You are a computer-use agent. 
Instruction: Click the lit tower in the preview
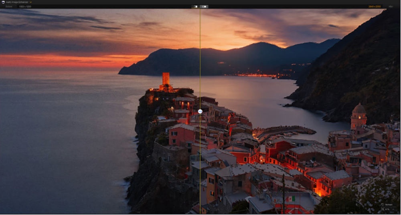tap(166, 78)
